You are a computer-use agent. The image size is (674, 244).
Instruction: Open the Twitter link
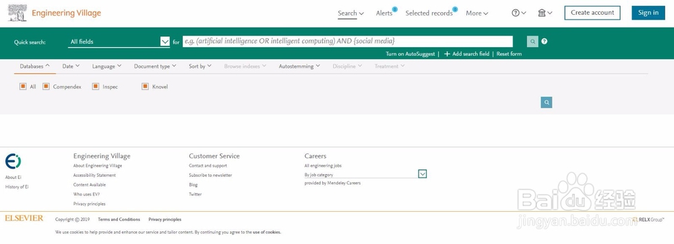click(x=195, y=194)
